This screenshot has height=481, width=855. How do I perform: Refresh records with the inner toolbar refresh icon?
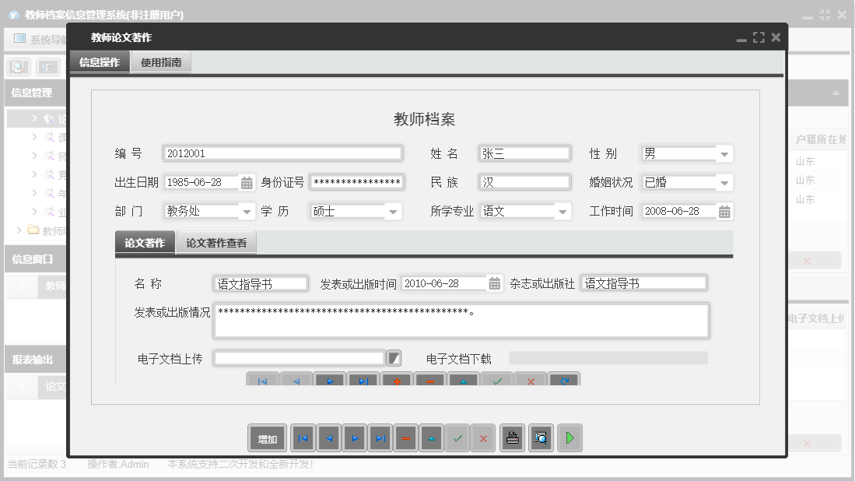pos(564,380)
